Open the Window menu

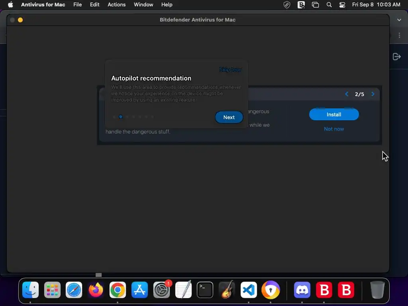[143, 5]
